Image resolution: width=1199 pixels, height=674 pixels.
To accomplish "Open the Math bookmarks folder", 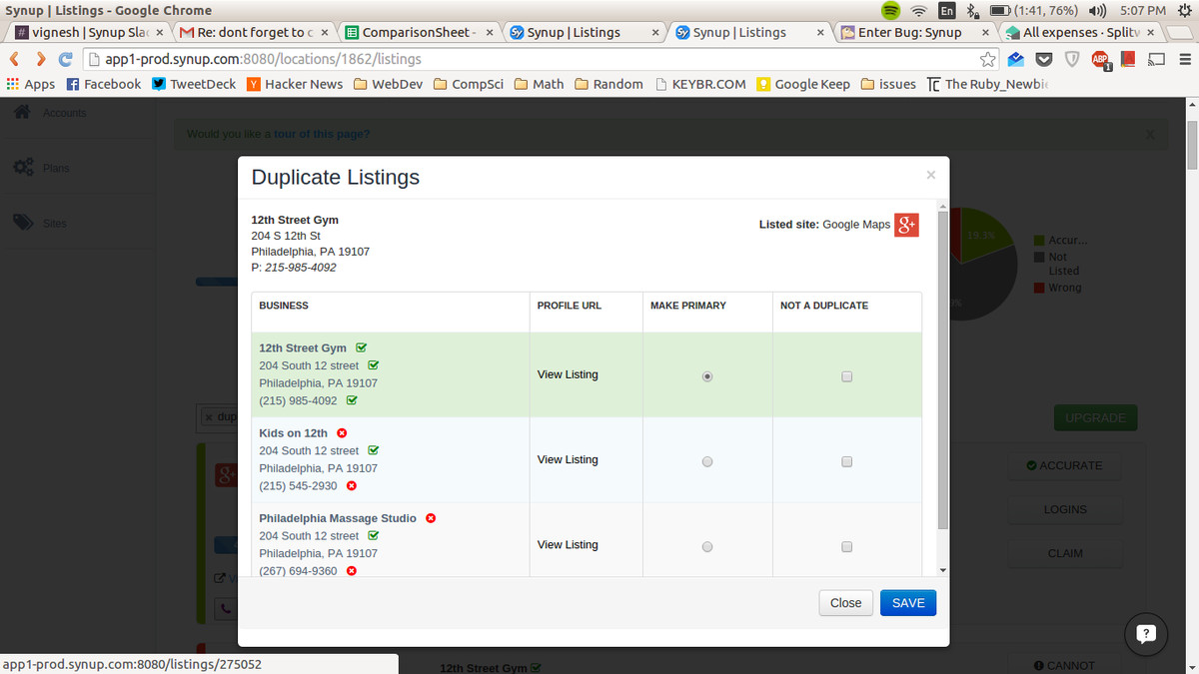I will click(x=540, y=84).
